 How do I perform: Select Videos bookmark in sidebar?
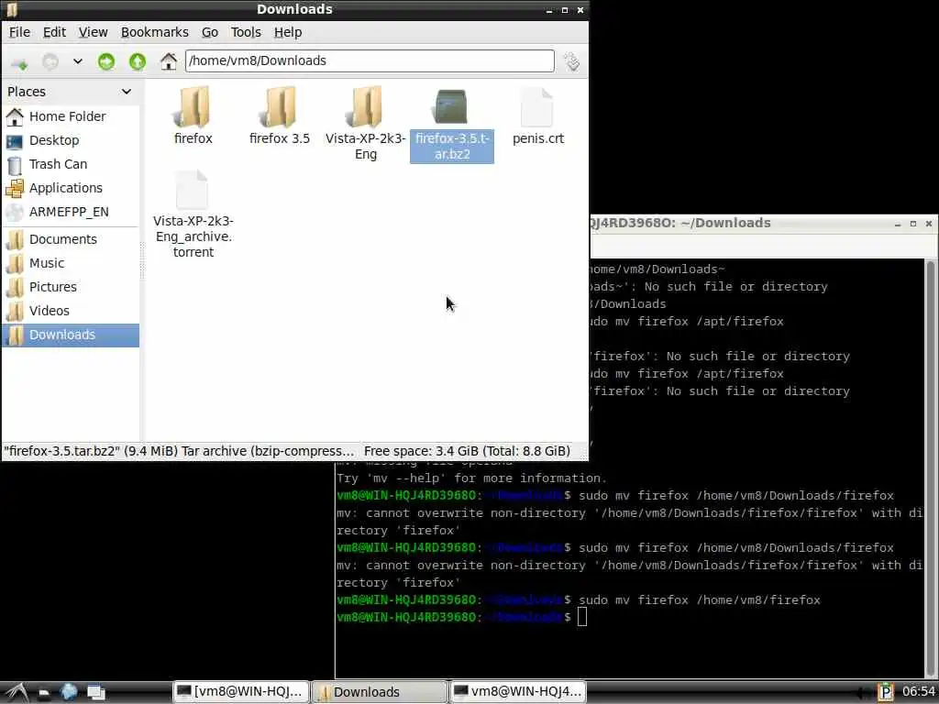(71, 311)
